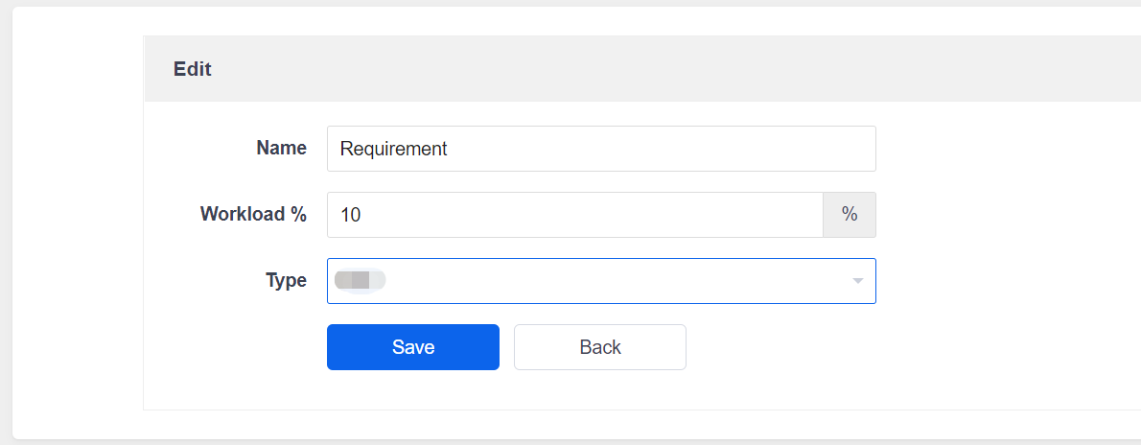Open the Type select box
Image resolution: width=1141 pixels, height=445 pixels.
point(600,281)
